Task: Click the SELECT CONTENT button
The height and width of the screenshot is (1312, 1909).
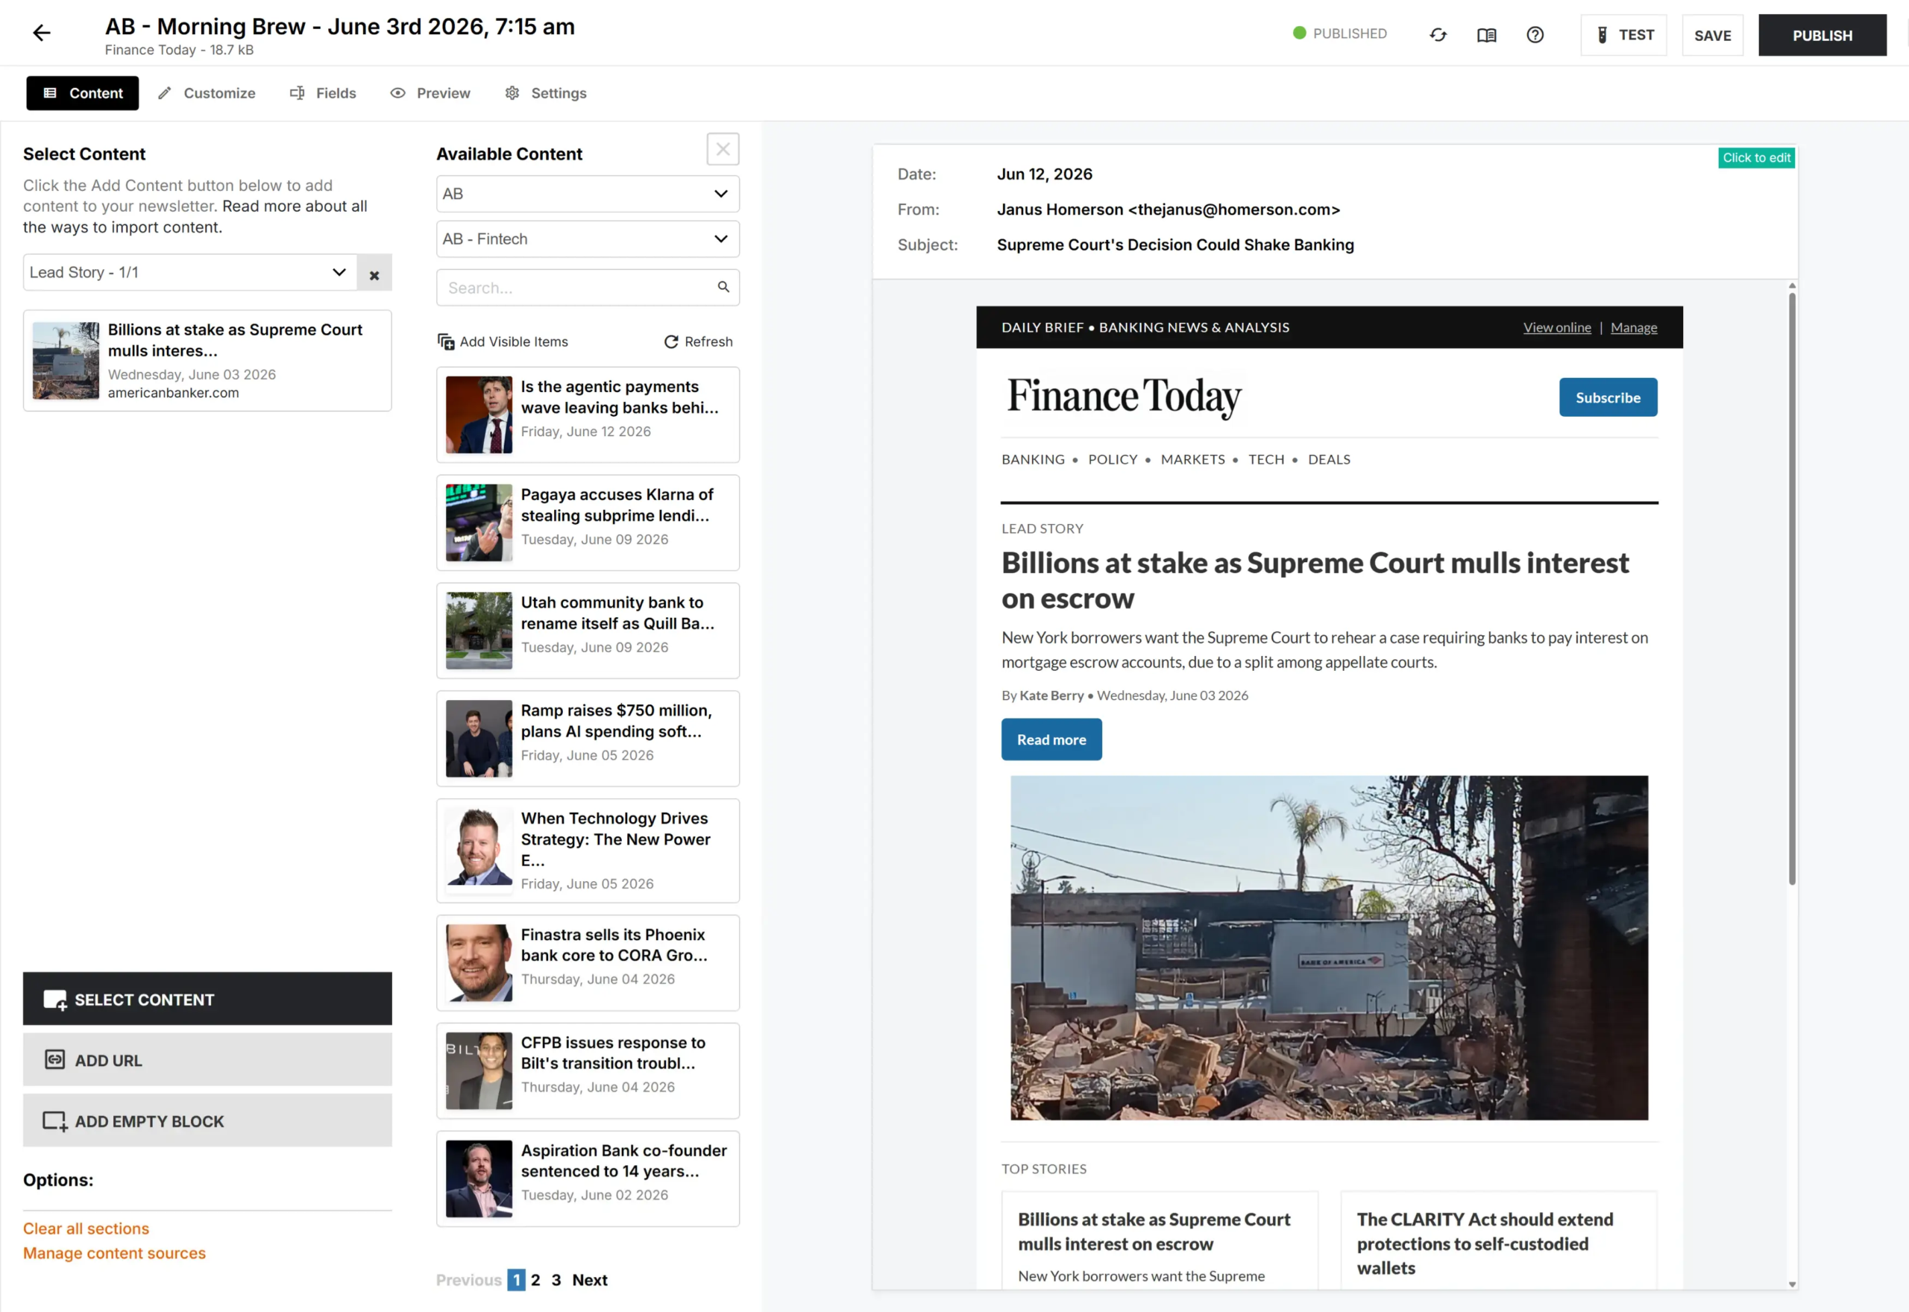Action: [207, 1000]
